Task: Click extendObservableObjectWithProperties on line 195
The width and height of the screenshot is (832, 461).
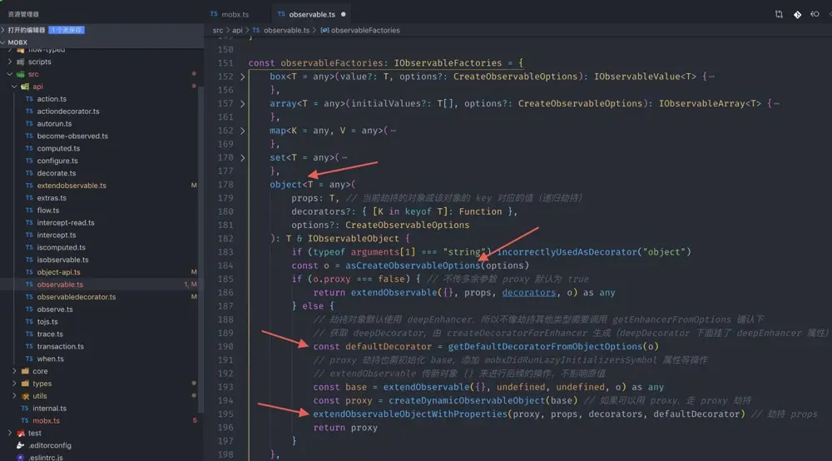Action: (x=410, y=414)
